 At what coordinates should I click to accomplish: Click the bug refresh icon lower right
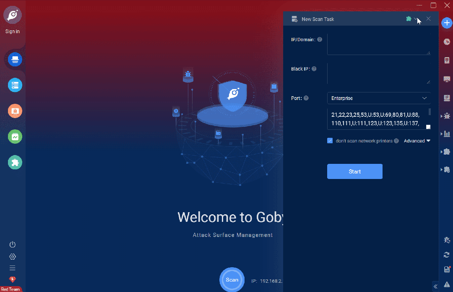click(x=447, y=240)
